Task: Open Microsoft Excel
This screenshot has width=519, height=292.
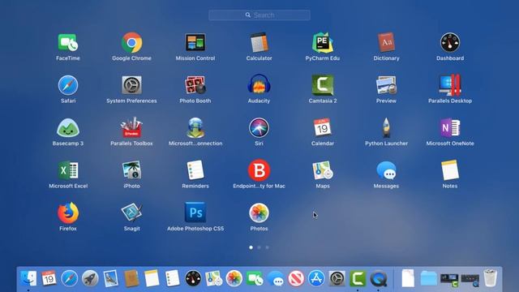Action: [x=68, y=170]
